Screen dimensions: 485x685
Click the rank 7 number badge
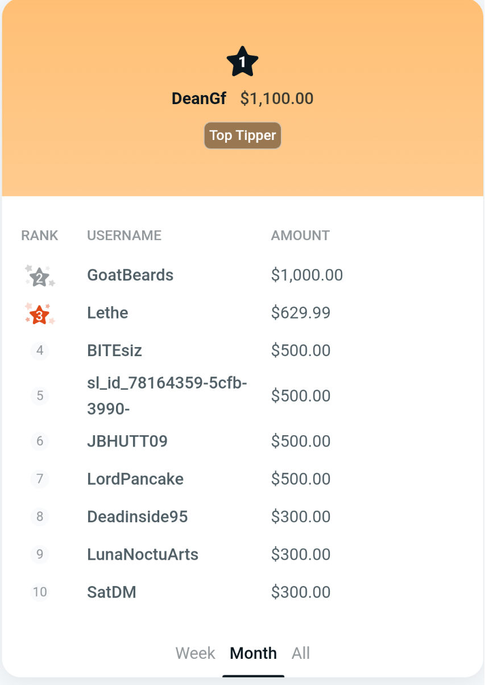40,479
